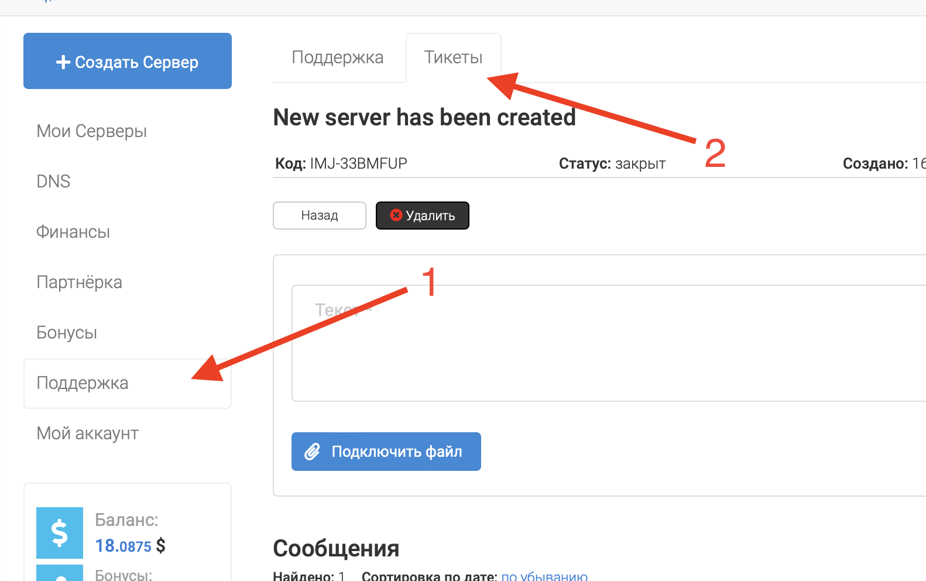The height and width of the screenshot is (581, 926).
Task: Click the red X icon on Удалить
Action: 396,215
